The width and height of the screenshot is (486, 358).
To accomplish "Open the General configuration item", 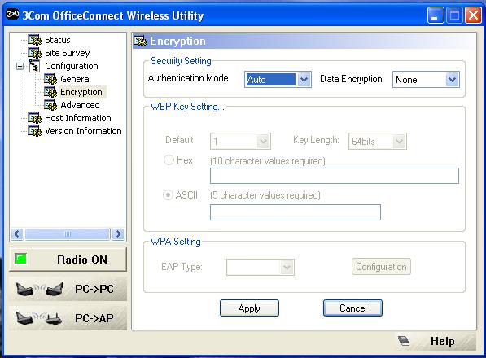I will pos(76,79).
